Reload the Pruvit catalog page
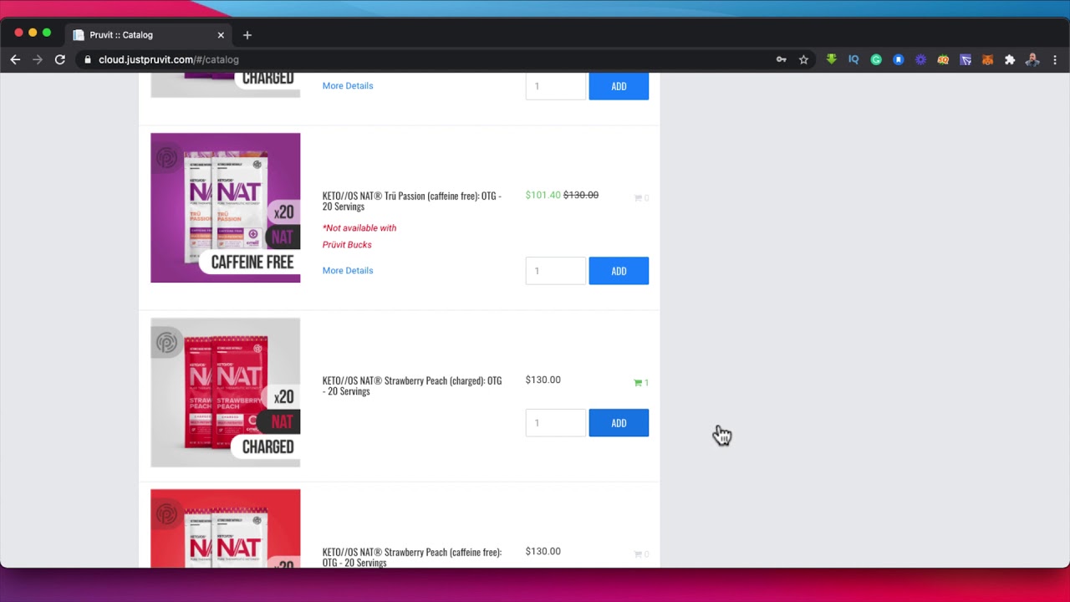This screenshot has height=602, width=1070. click(60, 59)
